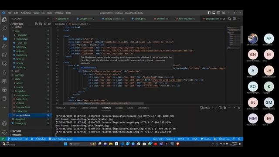Close the terminal panel

click(x=239, y=108)
